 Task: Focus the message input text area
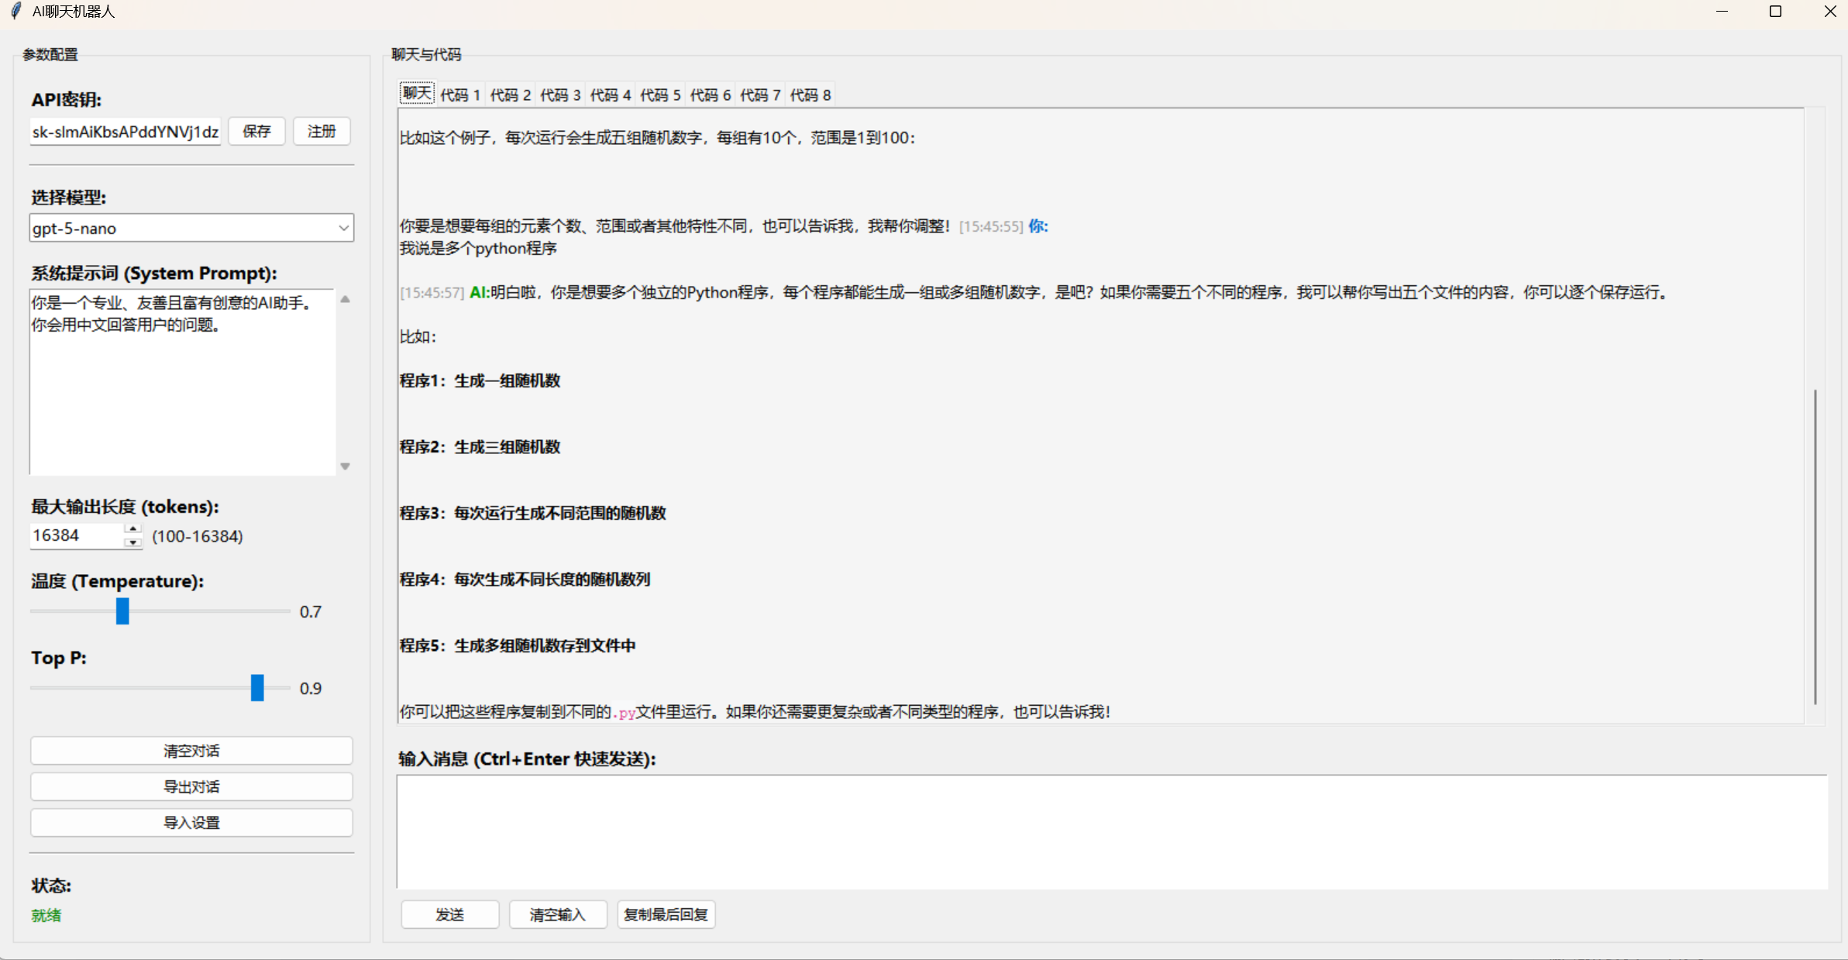pos(1111,831)
